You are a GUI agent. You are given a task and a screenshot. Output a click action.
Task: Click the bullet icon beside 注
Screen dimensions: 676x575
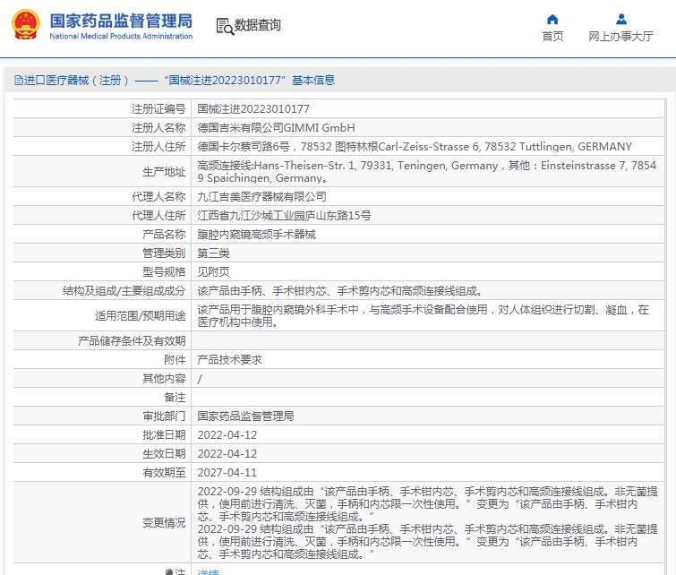(169, 571)
